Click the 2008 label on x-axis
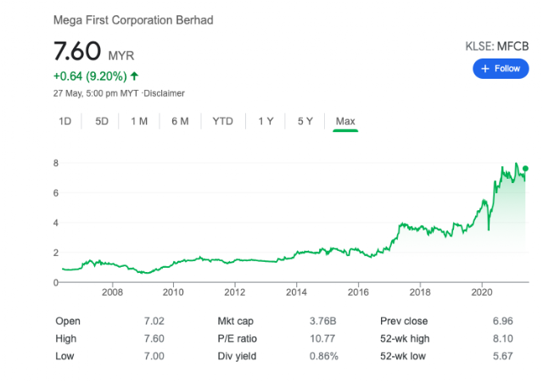The image size is (543, 383). (x=112, y=292)
